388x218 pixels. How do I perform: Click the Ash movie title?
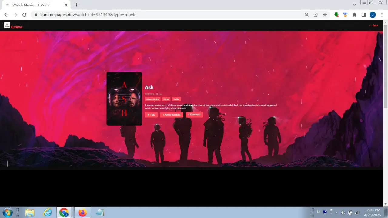[149, 87]
